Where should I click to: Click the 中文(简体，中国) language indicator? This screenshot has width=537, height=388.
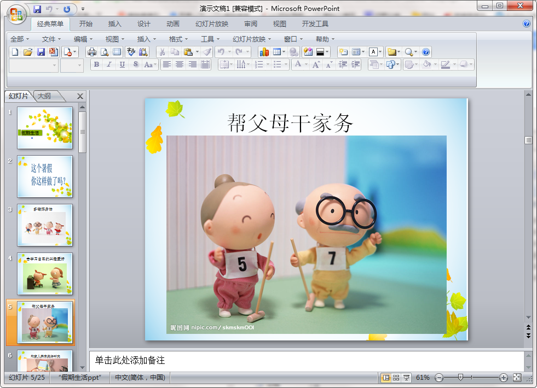coord(140,378)
